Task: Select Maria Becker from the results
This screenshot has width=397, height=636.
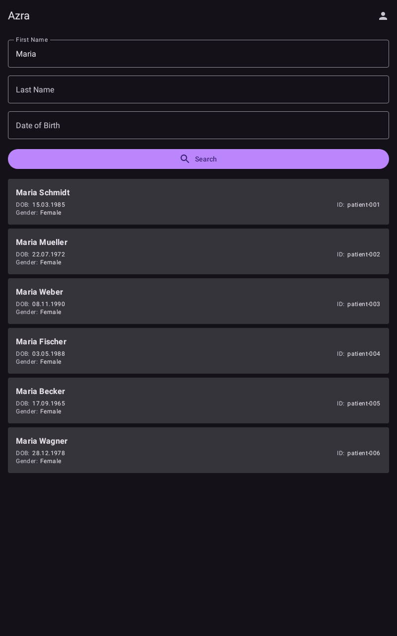Action: pos(198,400)
